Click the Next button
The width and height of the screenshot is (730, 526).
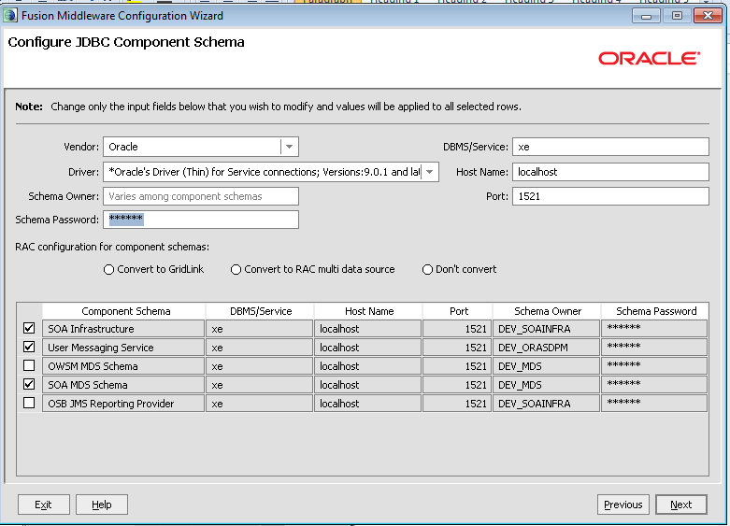(680, 505)
